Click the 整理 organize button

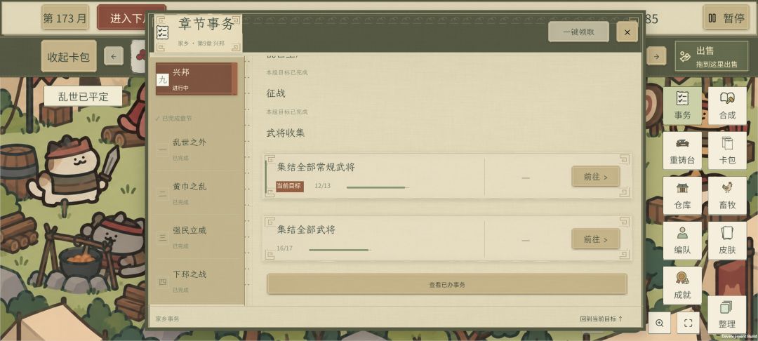tap(727, 314)
